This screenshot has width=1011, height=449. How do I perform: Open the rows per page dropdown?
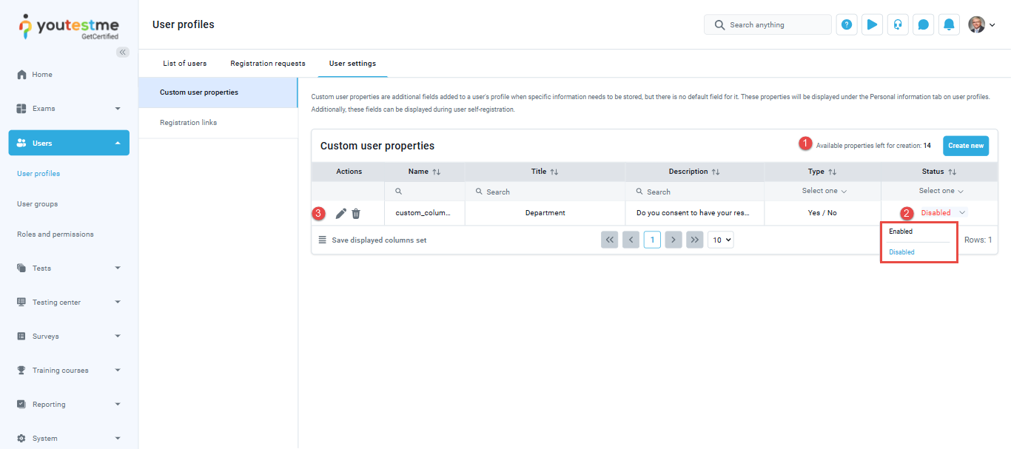tap(721, 240)
